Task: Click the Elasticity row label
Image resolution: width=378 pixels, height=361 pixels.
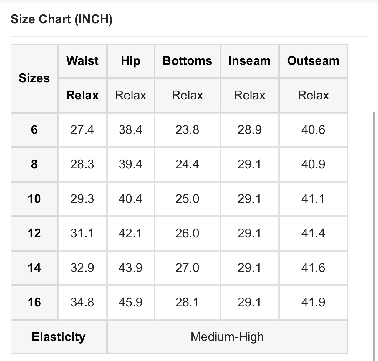Action: (x=59, y=337)
